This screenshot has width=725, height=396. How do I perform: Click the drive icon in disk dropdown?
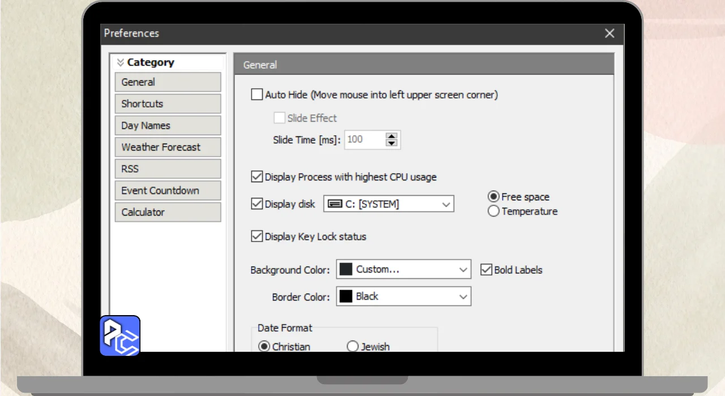pyautogui.click(x=335, y=204)
